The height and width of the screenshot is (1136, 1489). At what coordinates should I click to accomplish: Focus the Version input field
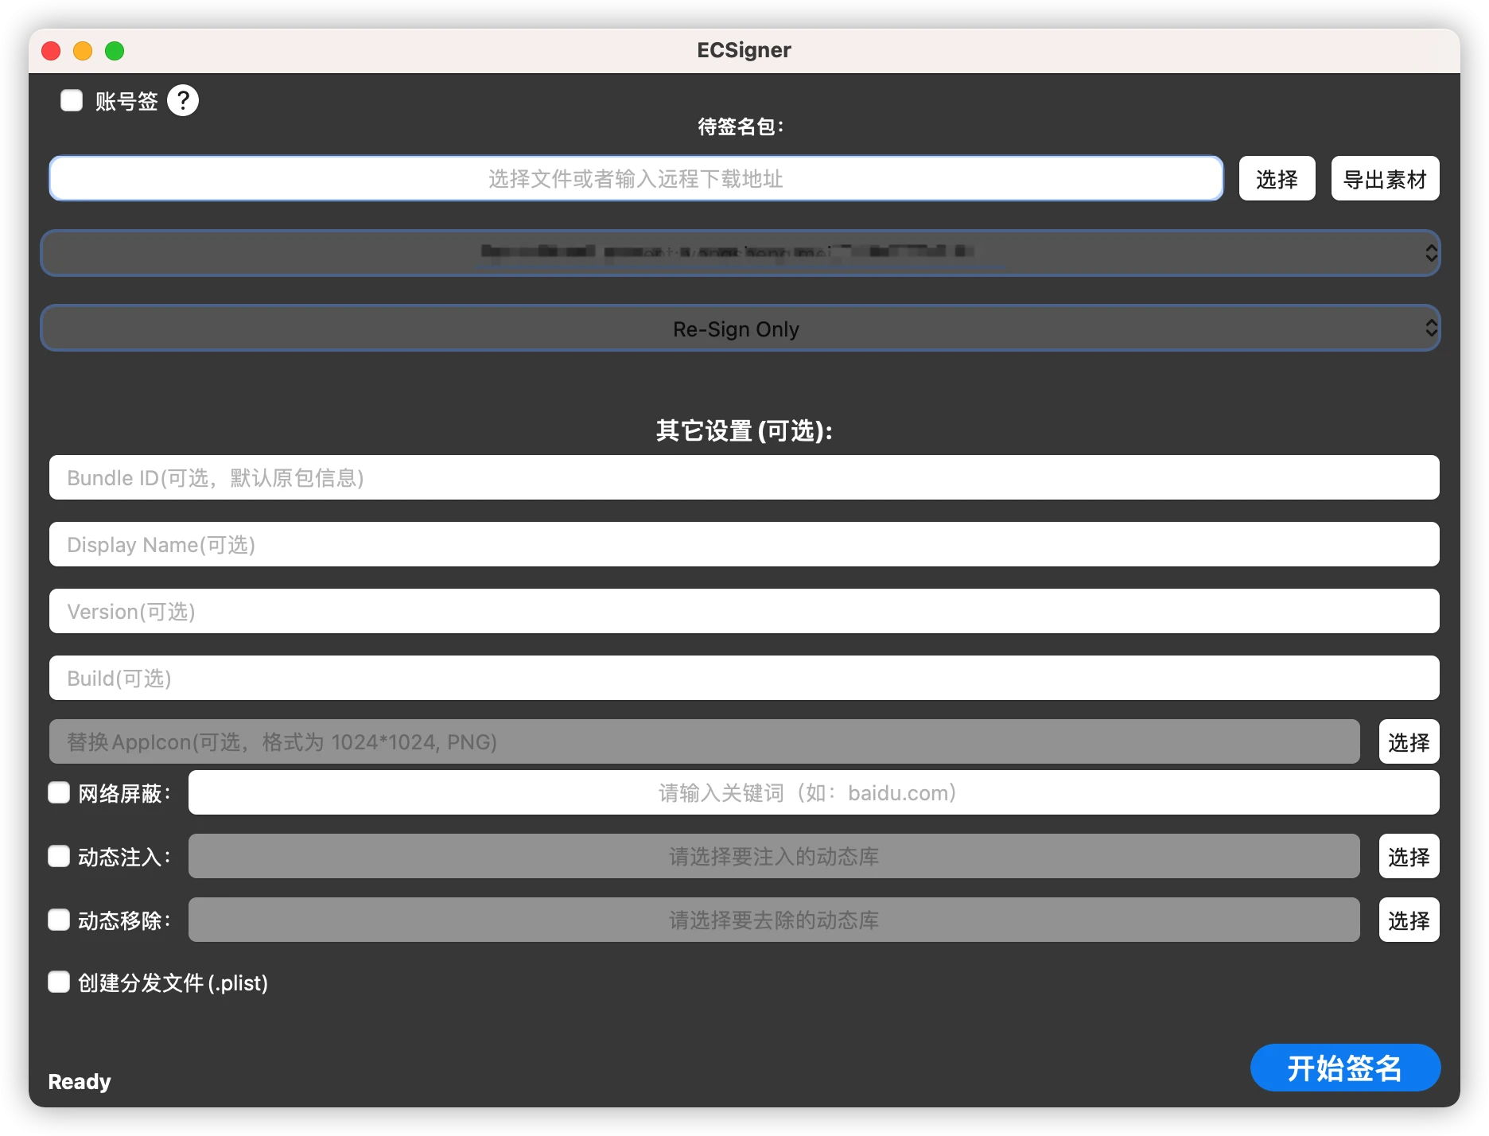pos(744,611)
